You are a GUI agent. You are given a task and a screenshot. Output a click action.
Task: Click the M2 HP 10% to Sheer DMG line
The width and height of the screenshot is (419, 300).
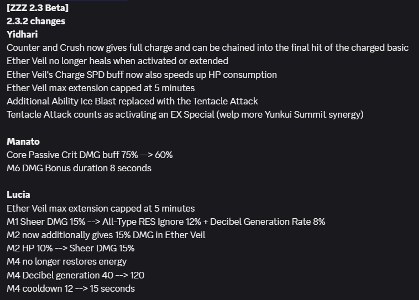(71, 248)
